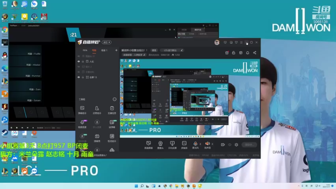The width and height of the screenshot is (336, 189).
Task: Start recording with the video record icon
Action: pos(223,144)
